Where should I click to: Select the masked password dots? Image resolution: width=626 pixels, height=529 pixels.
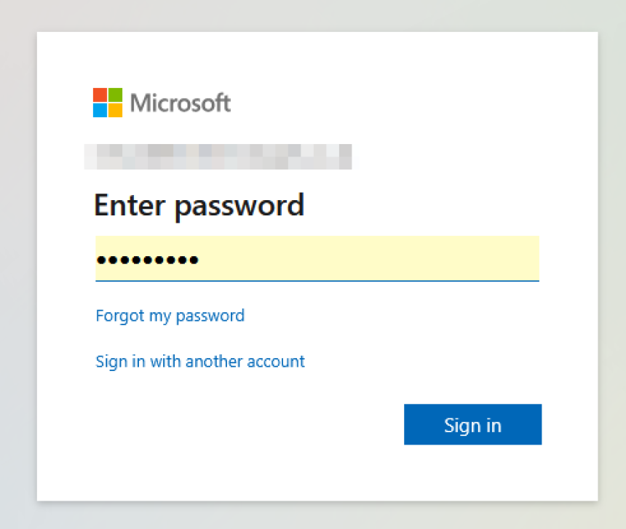146,258
